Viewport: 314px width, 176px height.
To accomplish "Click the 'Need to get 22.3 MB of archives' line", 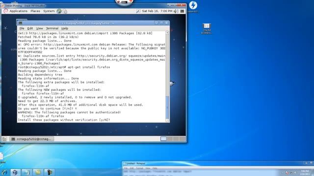I will [47, 101].
